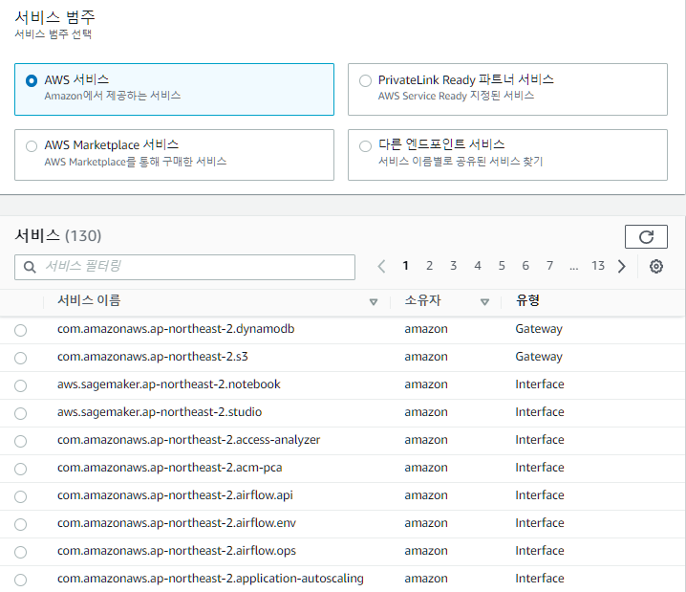Click com.amazonaws.ap-northeast-2.airflow.ops name
This screenshot has height=592, width=686.
tap(177, 551)
